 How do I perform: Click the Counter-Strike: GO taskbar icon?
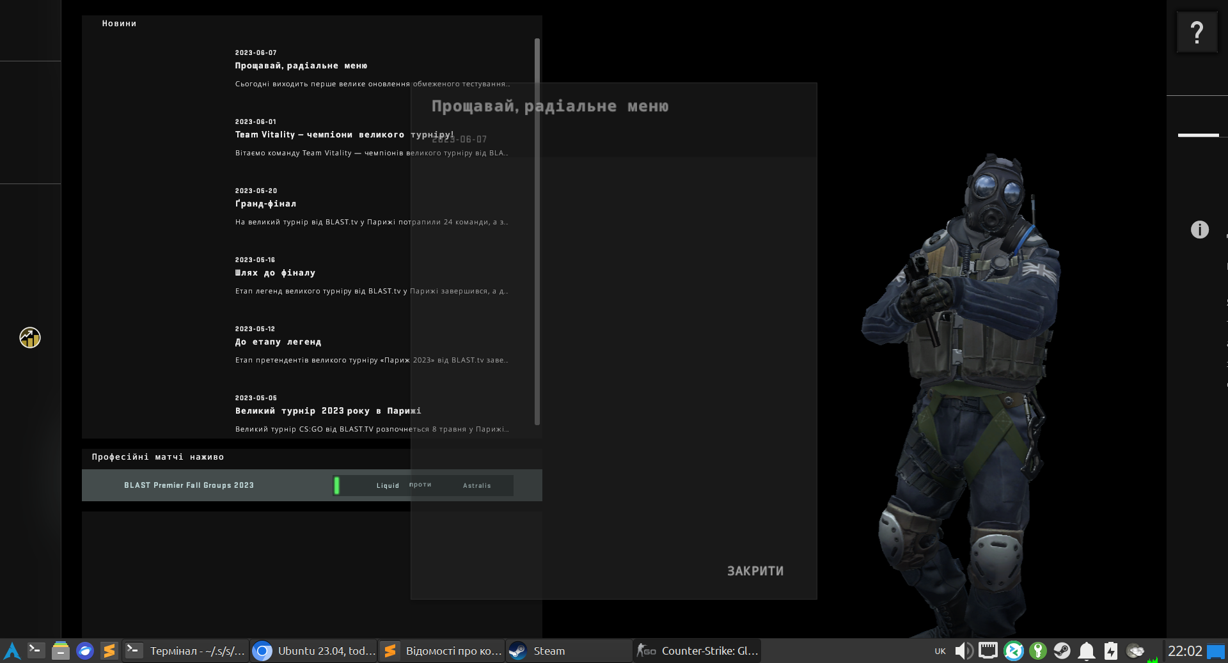pos(697,650)
